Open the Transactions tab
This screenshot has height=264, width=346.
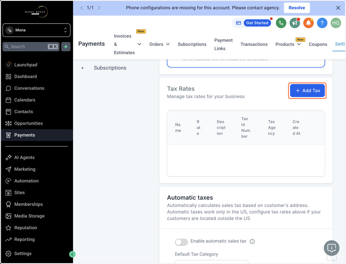tap(254, 44)
